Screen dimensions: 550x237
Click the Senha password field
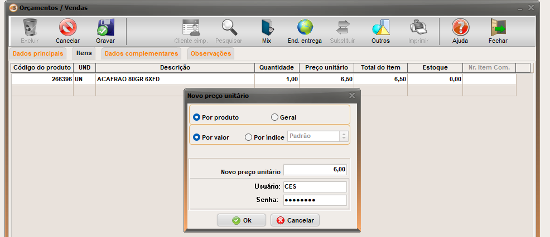coord(315,200)
